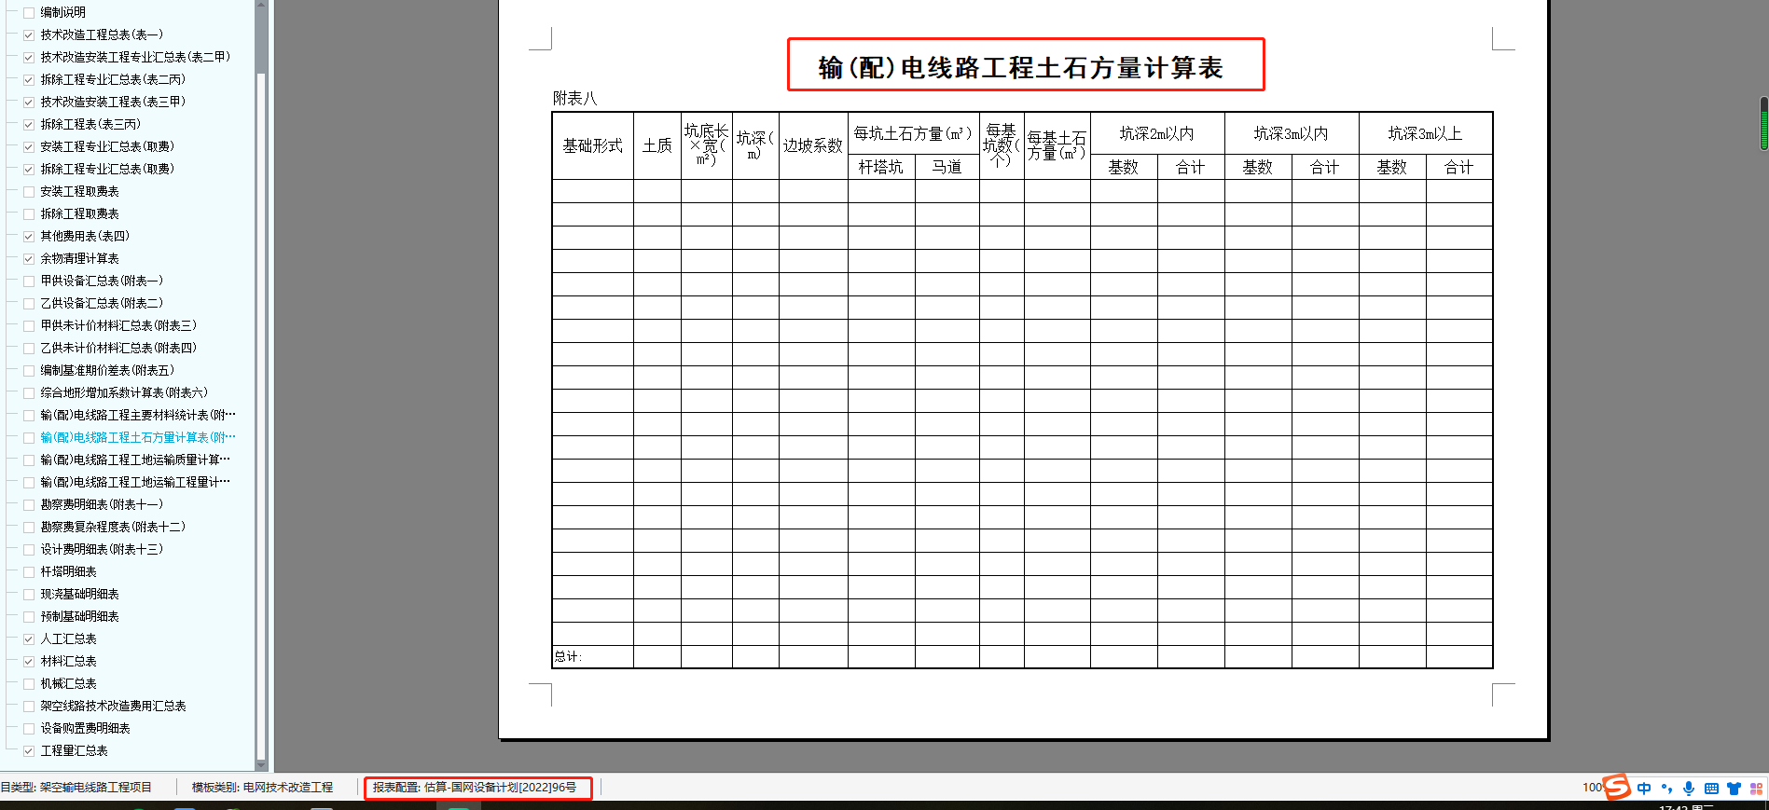Screen dimensions: 1769x810
Task: Click the 100% zoom value in status bar
Action: (1592, 788)
